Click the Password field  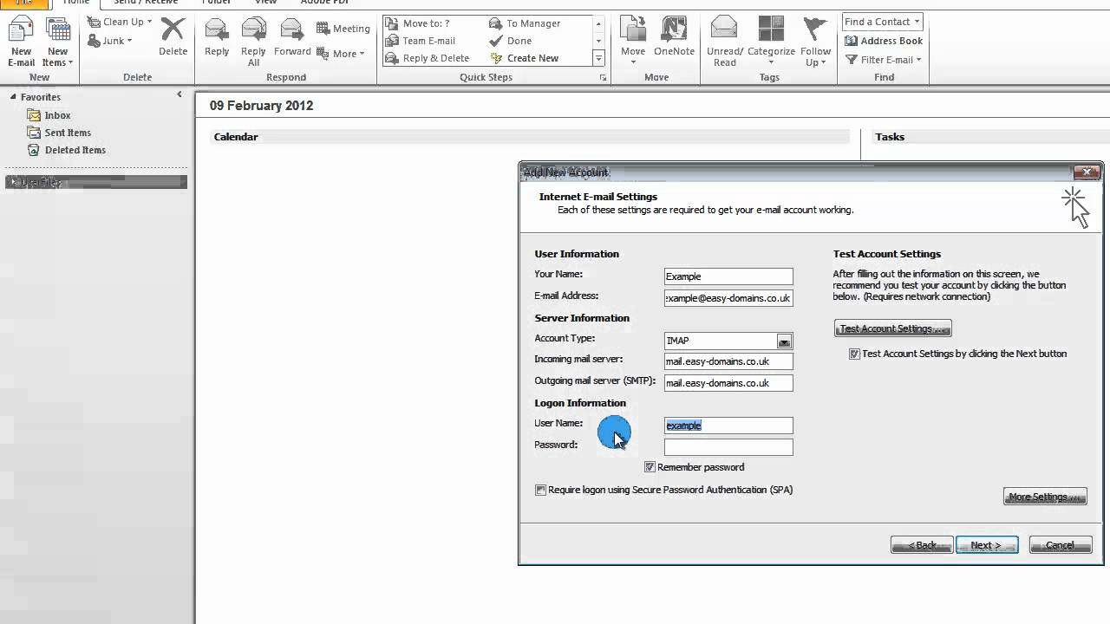tap(728, 447)
